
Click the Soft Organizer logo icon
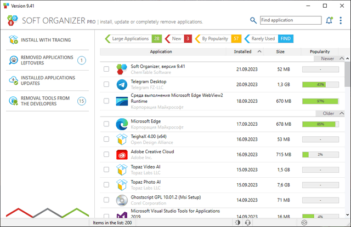(12, 21)
